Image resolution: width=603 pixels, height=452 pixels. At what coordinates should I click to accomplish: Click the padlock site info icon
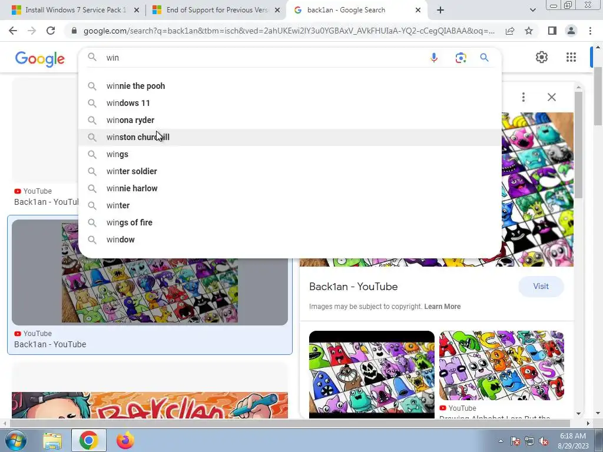tap(74, 31)
